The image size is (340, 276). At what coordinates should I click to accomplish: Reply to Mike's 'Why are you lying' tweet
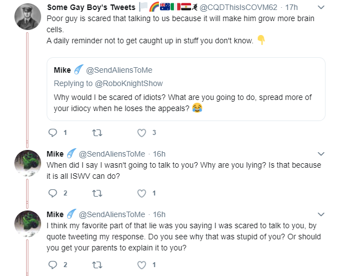pos(53,193)
